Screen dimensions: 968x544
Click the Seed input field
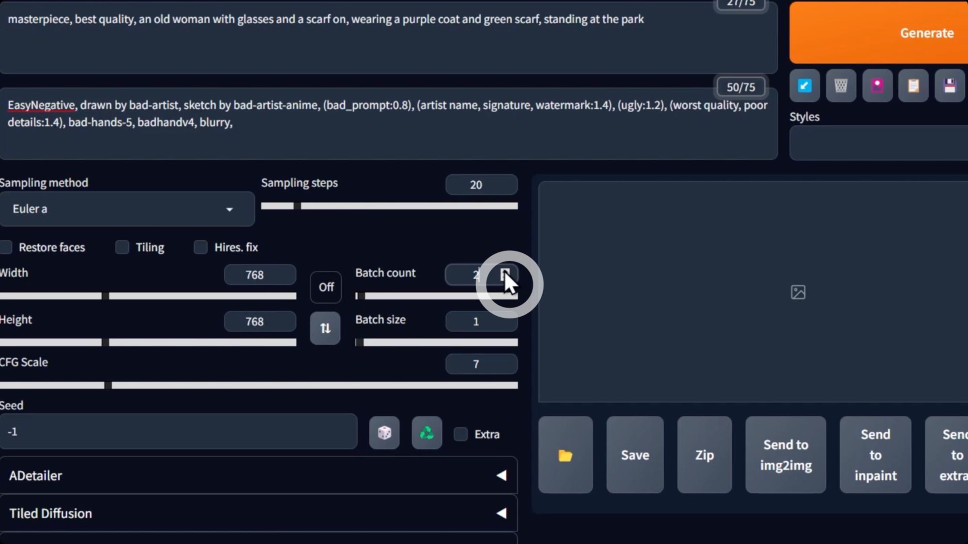pyautogui.click(x=178, y=431)
